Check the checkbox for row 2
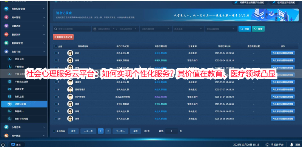 (x=56, y=60)
